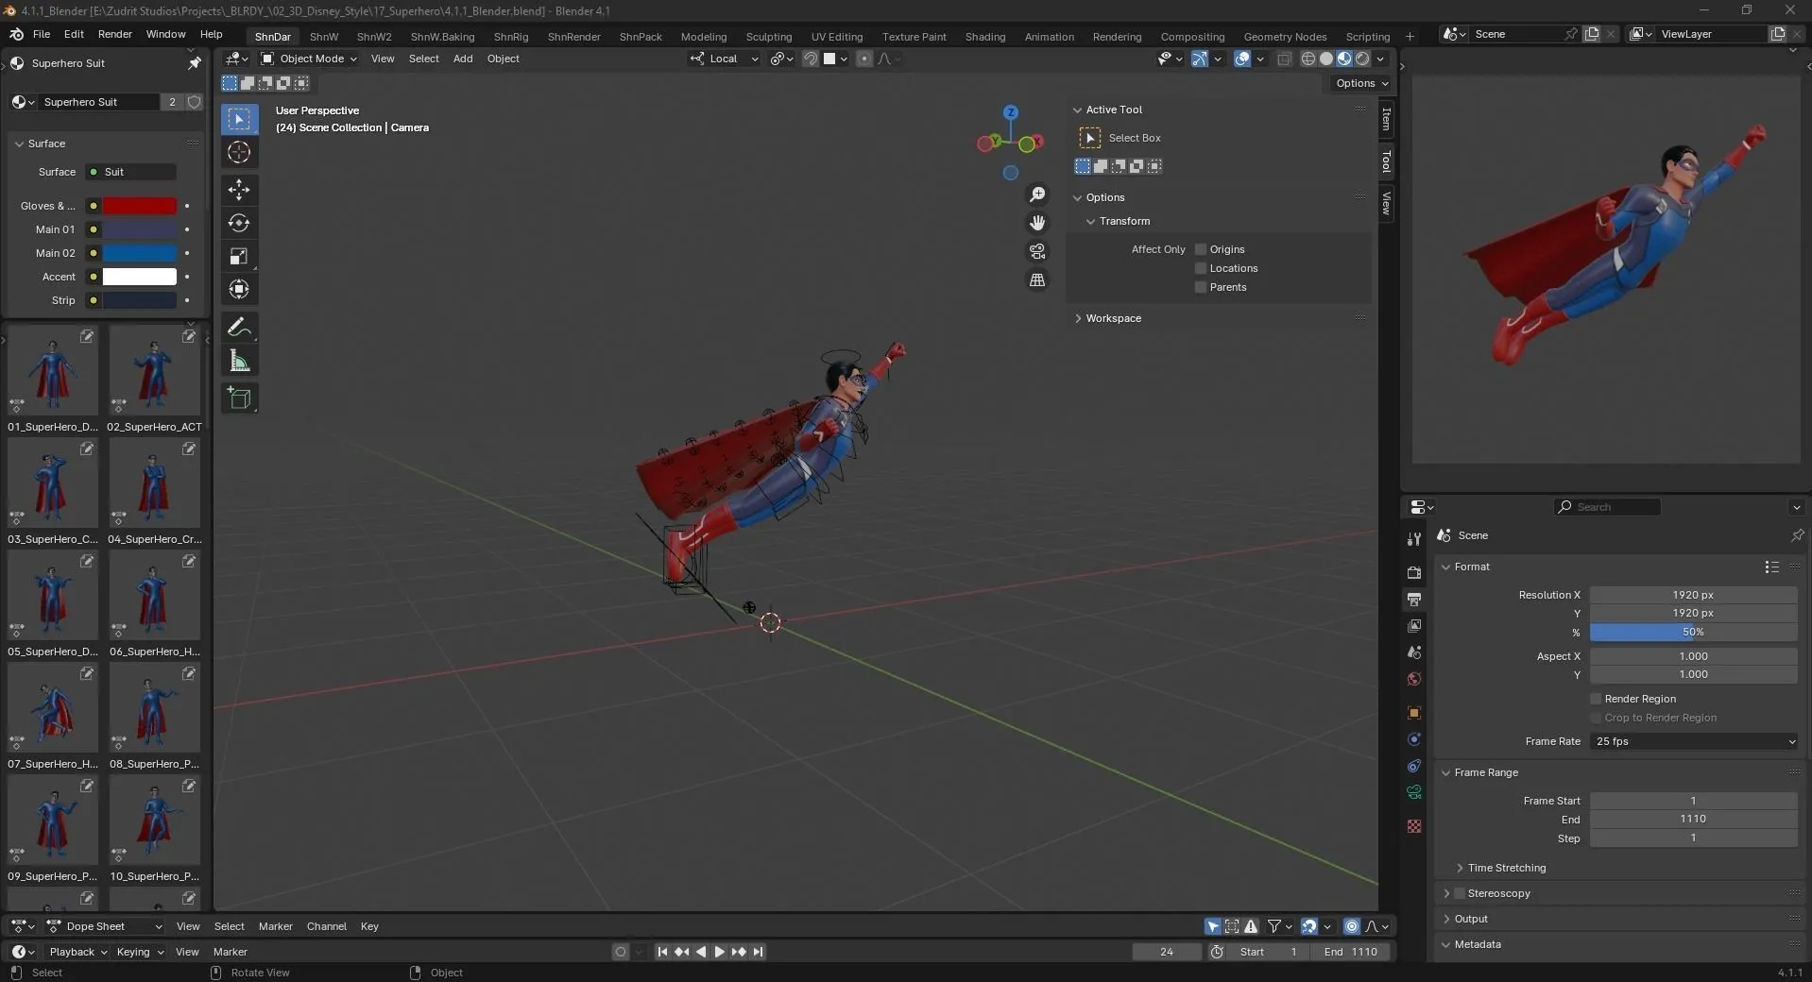1812x982 pixels.
Task: Activate the Rotate tool
Action: coord(238,224)
